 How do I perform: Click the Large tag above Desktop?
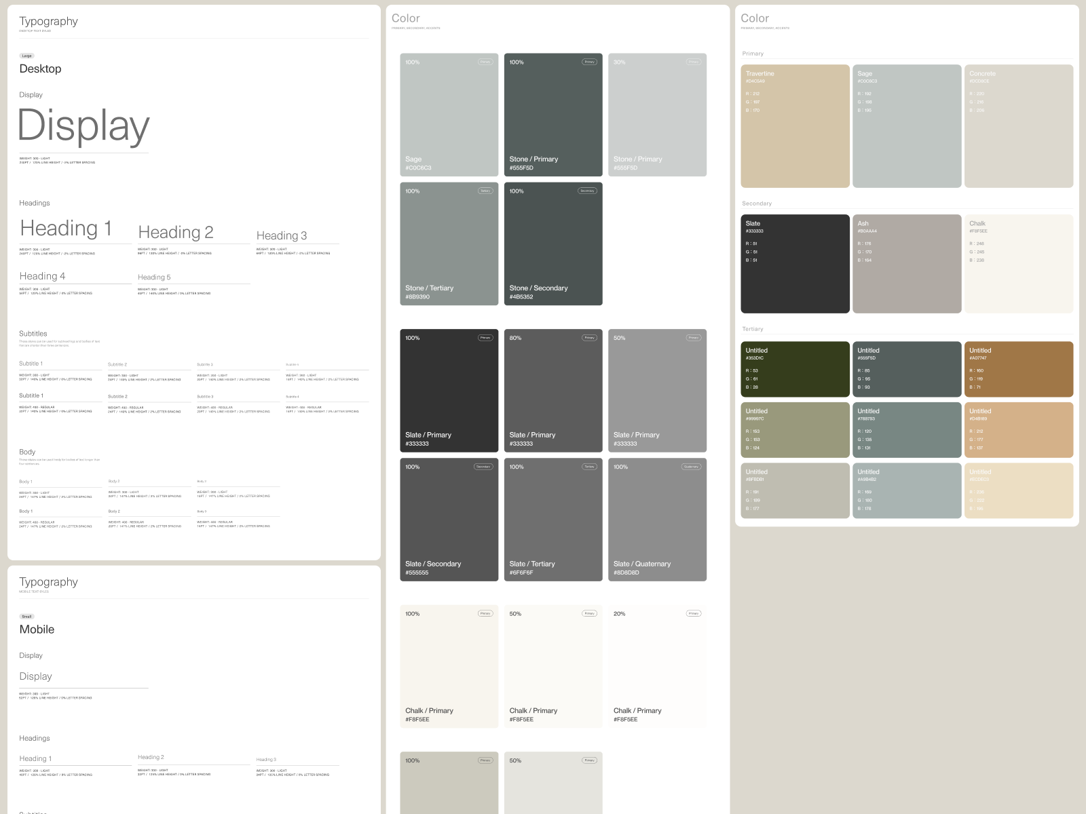click(x=26, y=56)
